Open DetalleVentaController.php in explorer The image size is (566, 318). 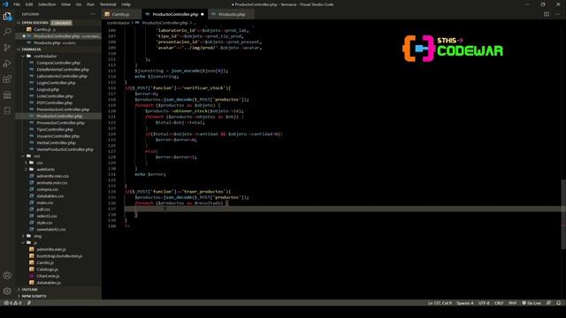pos(63,70)
